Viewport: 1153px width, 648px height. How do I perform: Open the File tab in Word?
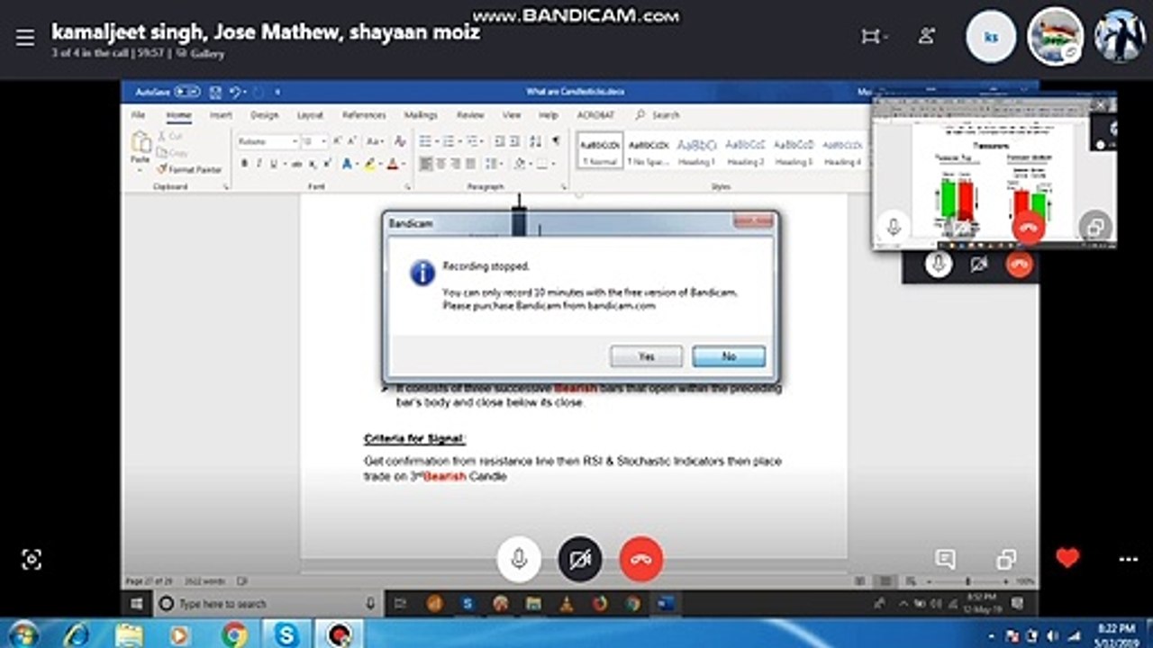[138, 115]
